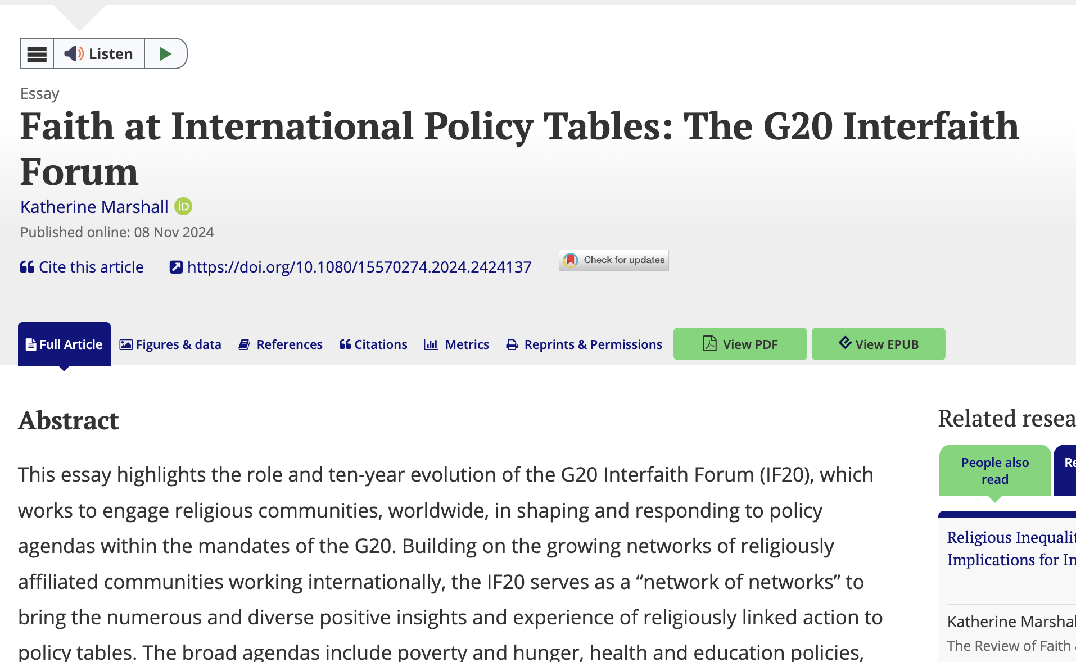The image size is (1076, 662).
Task: Click the Listen speaker button
Action: (99, 54)
